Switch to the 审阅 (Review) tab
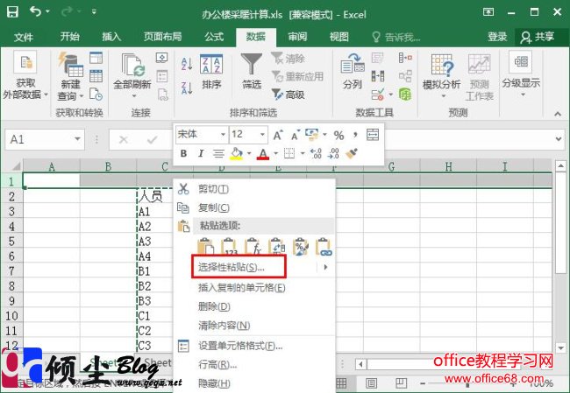Viewport: 570px width, 393px height. pyautogui.click(x=297, y=37)
